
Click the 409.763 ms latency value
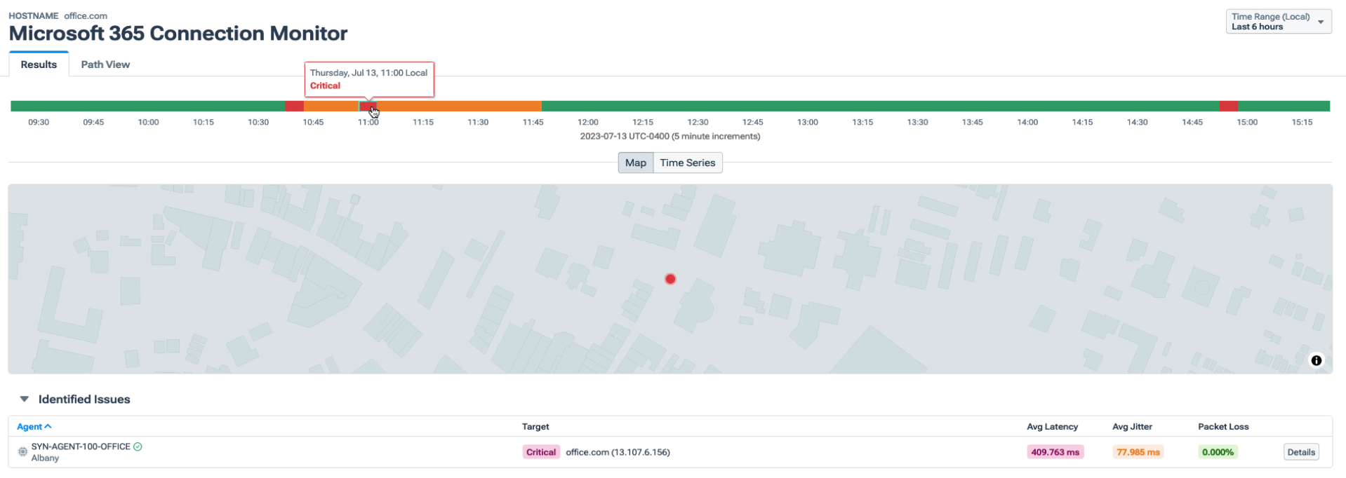pyautogui.click(x=1055, y=452)
